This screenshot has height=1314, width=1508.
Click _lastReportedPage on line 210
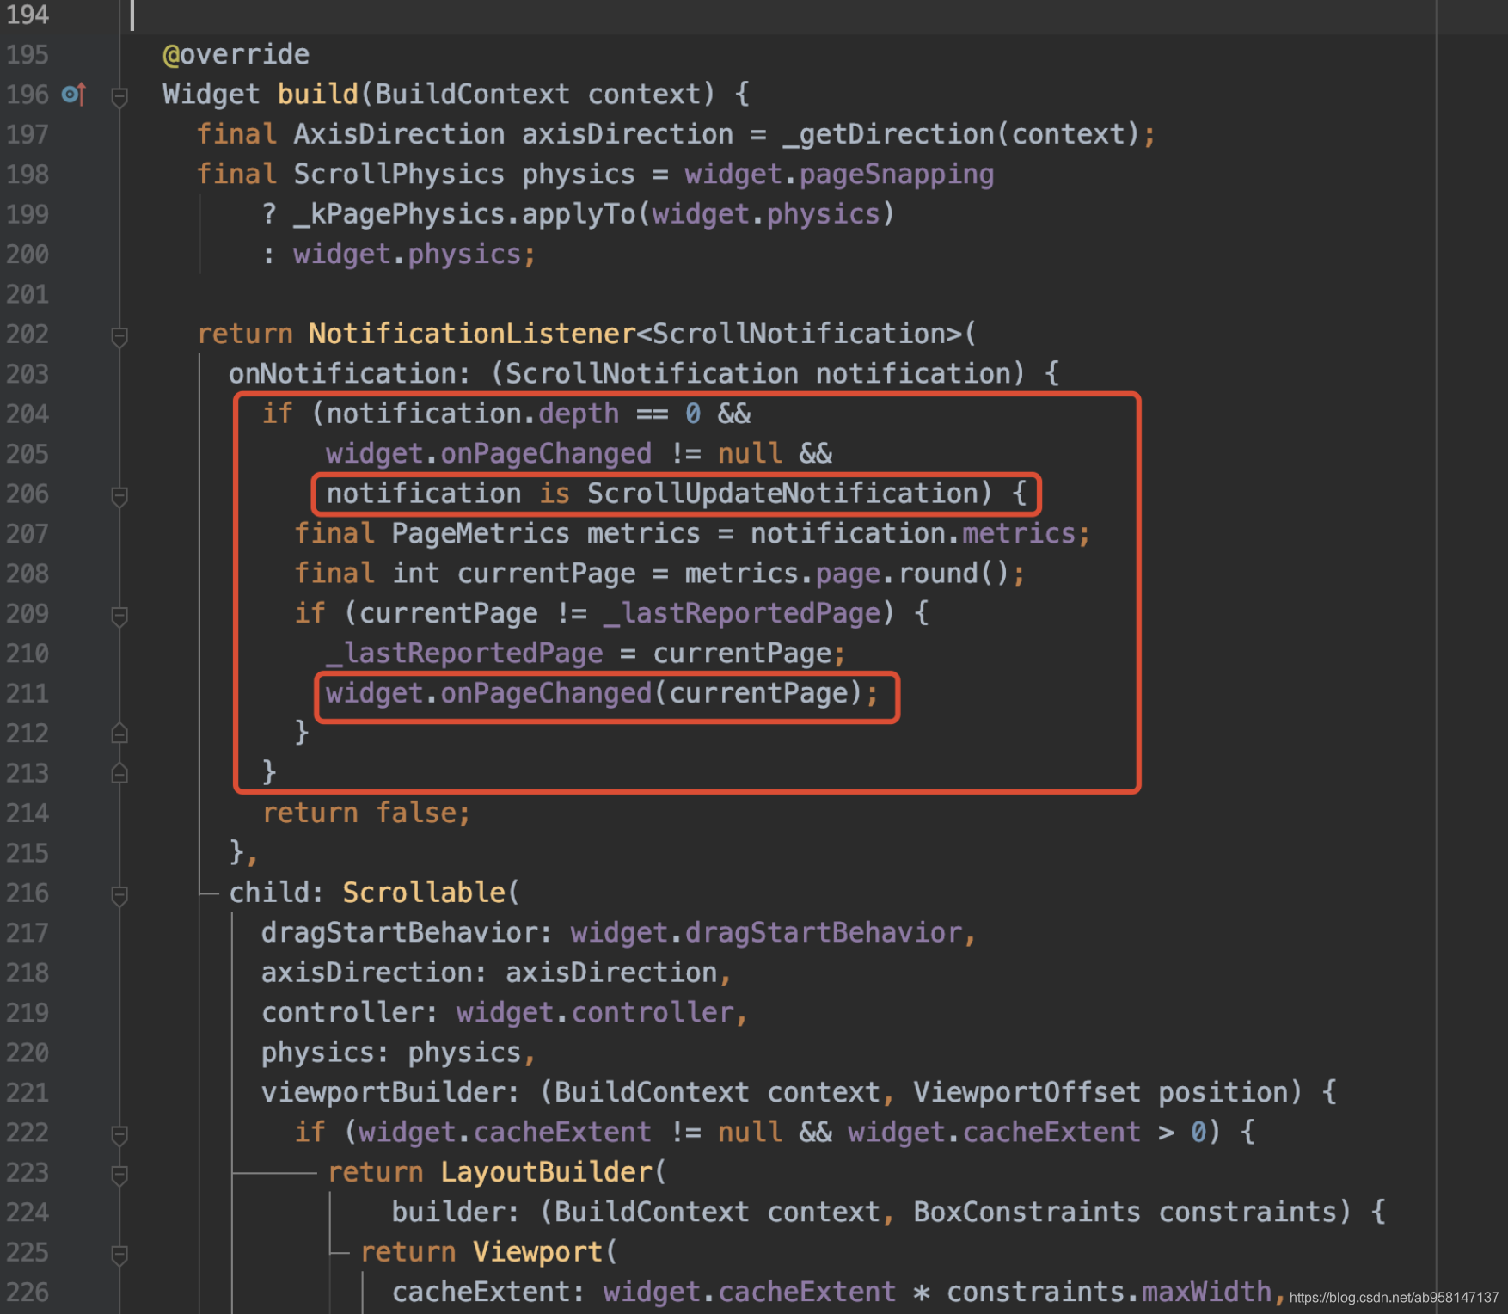point(464,654)
